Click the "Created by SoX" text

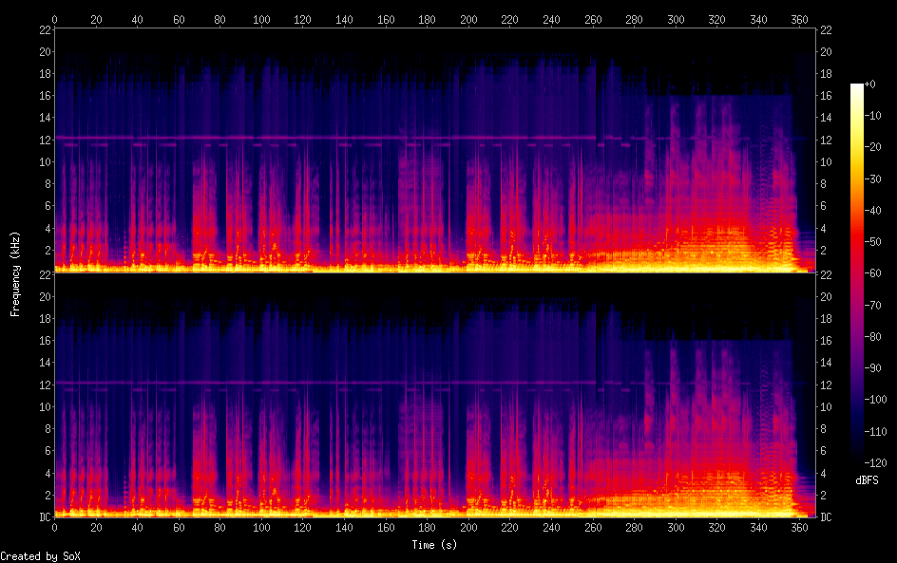coord(40,556)
